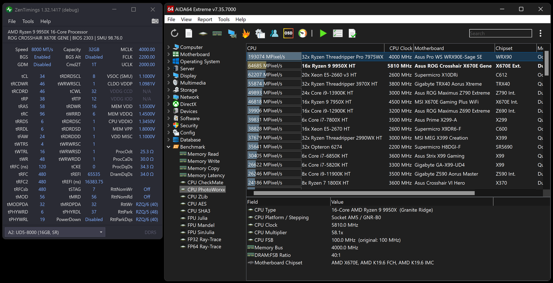Start benchmark with green play button

[x=323, y=33]
